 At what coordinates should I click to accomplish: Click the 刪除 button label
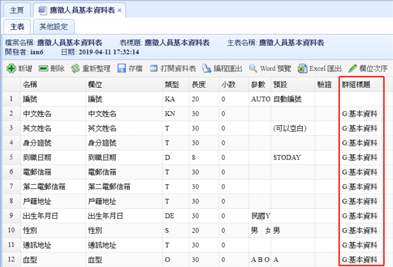coord(57,68)
